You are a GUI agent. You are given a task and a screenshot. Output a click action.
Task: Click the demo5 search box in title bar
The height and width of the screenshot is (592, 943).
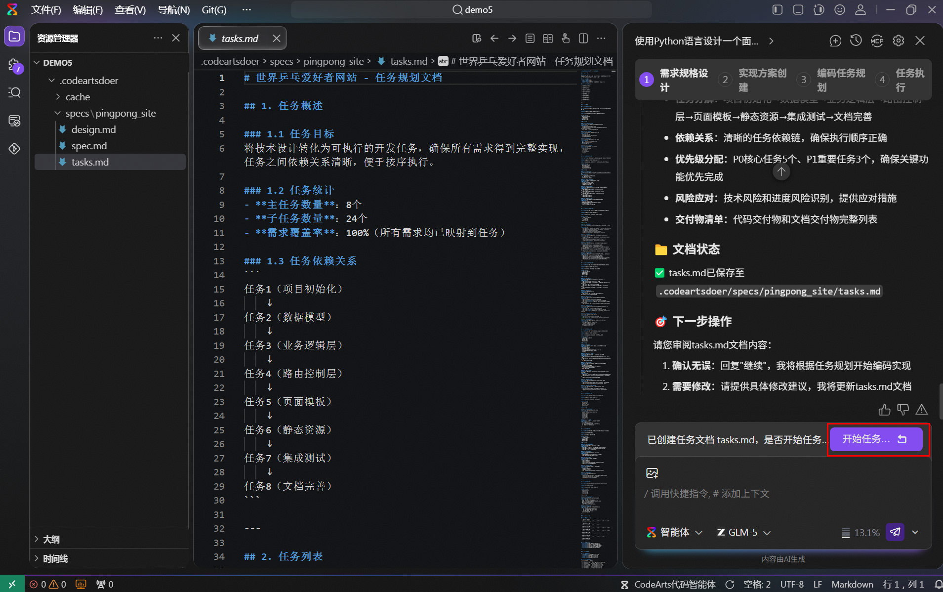(471, 10)
